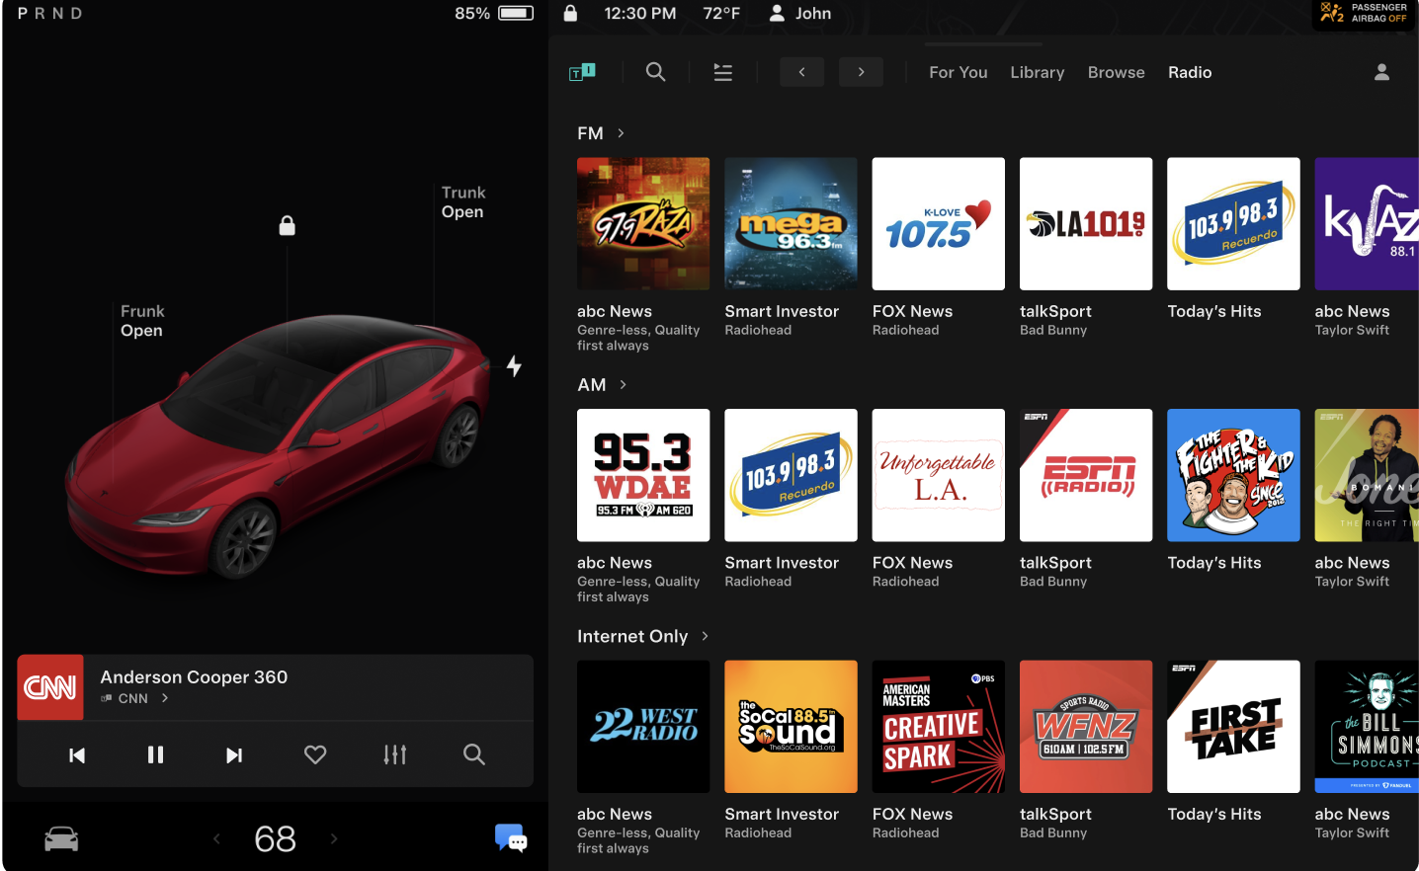The image size is (1419, 871).
Task: Play the LA 101.9 station
Action: click(1086, 224)
